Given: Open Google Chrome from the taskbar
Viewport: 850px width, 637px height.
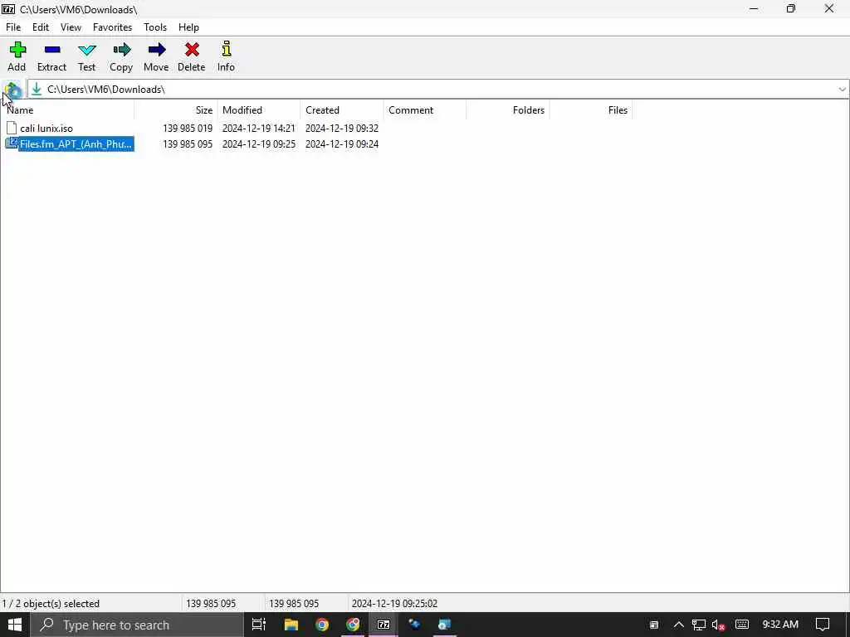Looking at the screenshot, I should [322, 625].
